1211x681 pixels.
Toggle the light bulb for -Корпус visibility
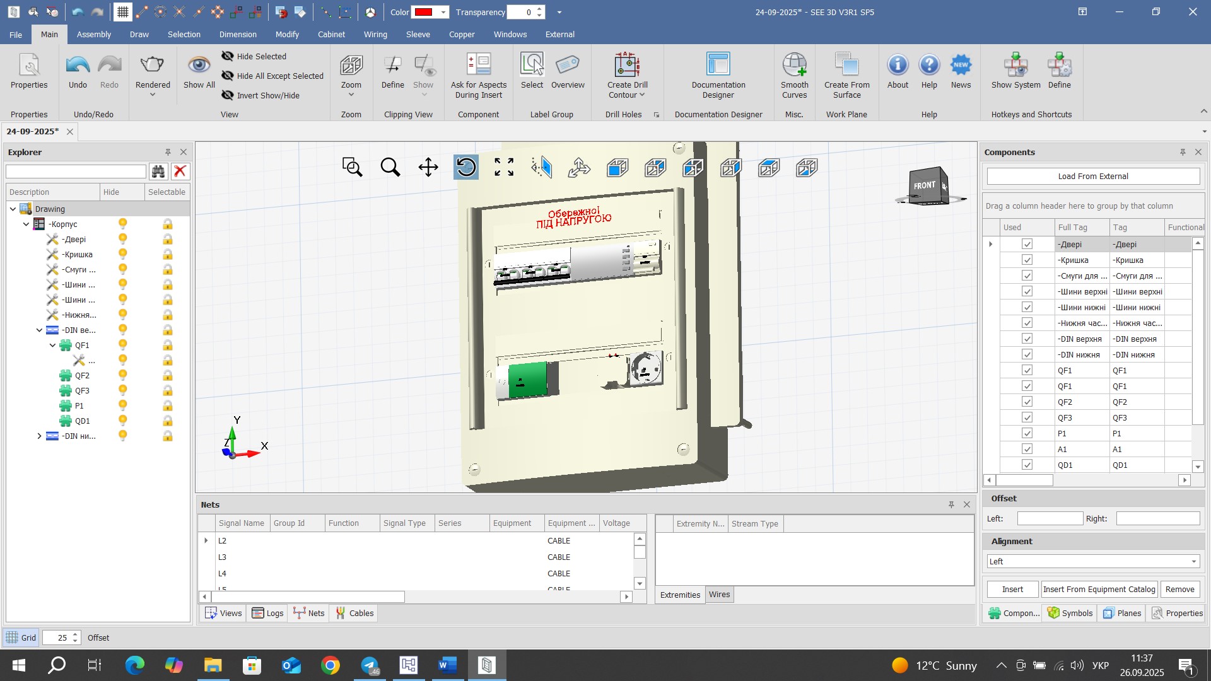pos(123,224)
